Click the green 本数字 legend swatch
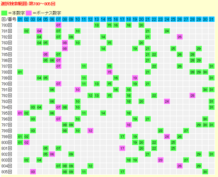Image resolution: width=218 pixels, height=177 pixels. [4, 13]
